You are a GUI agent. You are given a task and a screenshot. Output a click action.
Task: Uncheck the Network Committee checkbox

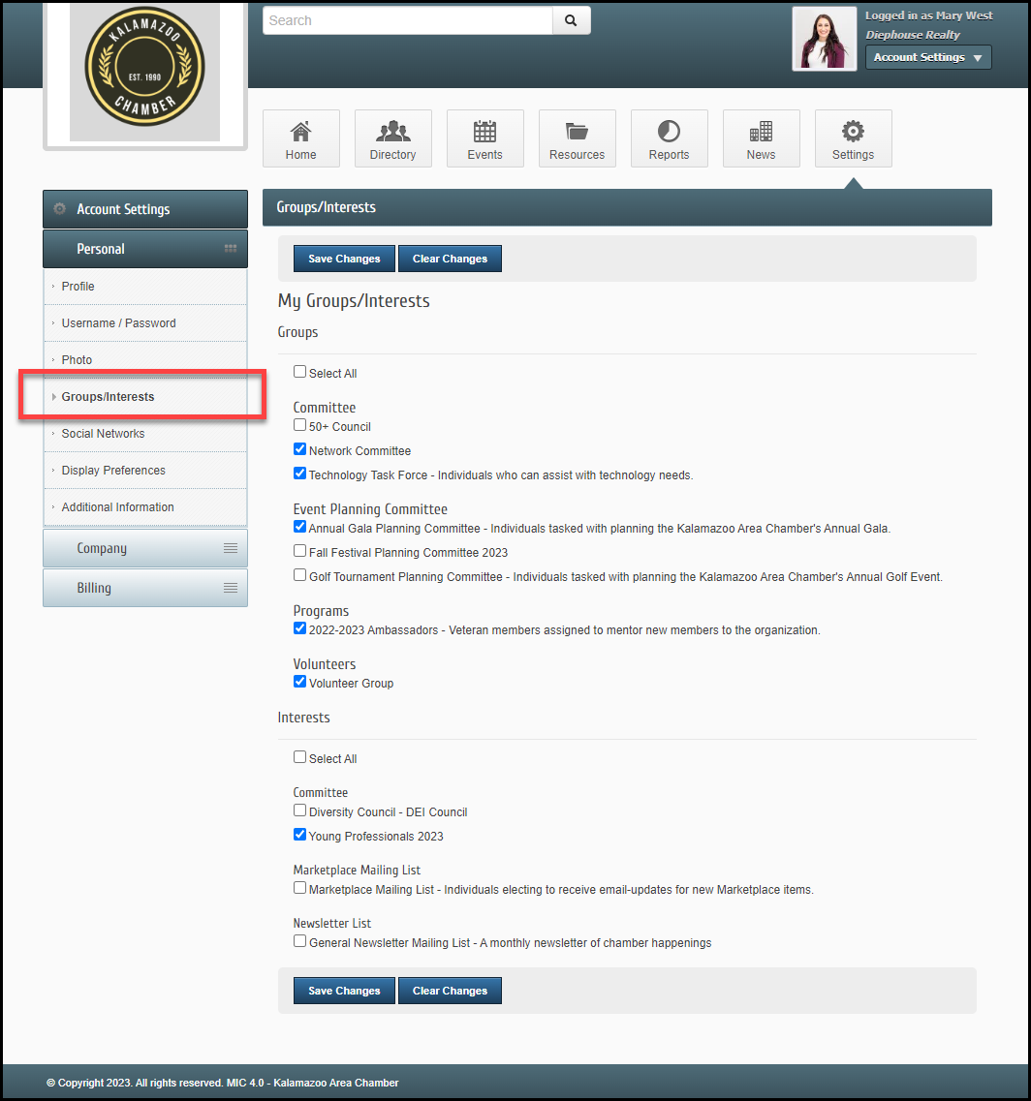(300, 449)
